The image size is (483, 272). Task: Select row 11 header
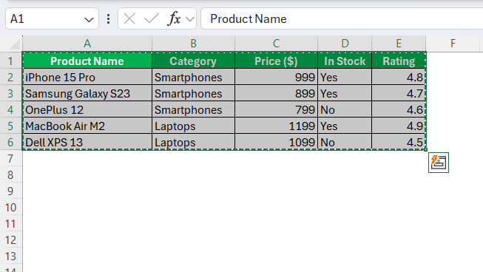pos(11,224)
